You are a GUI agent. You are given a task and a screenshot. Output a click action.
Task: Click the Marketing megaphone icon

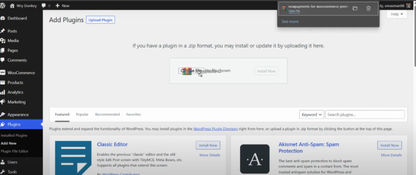pyautogui.click(x=3, y=102)
